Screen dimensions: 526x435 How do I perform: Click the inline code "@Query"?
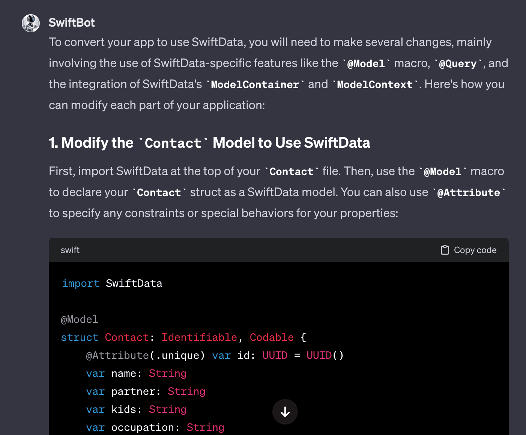[x=458, y=63]
